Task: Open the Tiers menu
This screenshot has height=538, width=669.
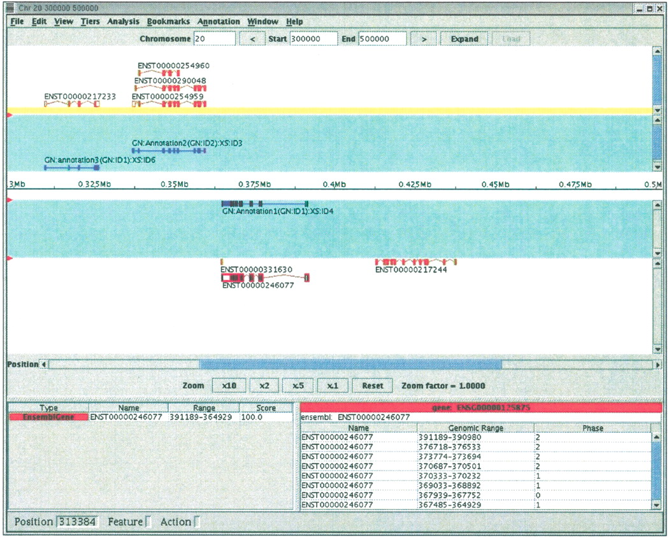Action: coord(90,22)
